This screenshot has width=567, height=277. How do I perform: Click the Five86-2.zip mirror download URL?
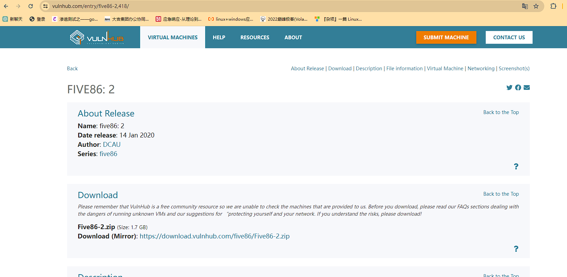[214, 236]
